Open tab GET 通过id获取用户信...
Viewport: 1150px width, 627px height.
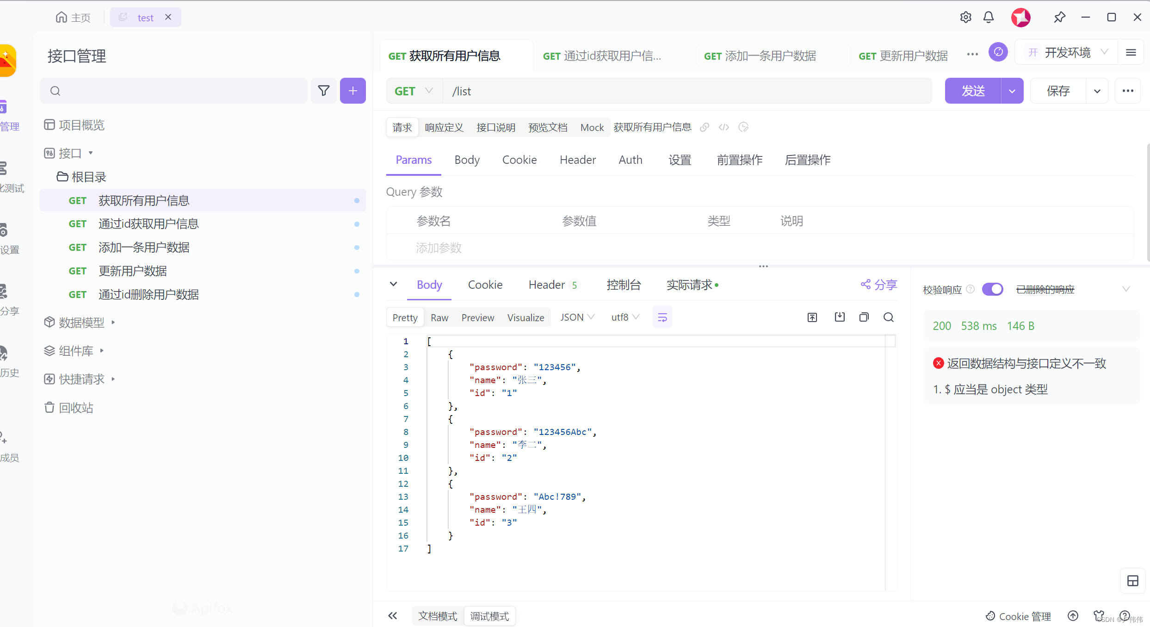point(602,56)
